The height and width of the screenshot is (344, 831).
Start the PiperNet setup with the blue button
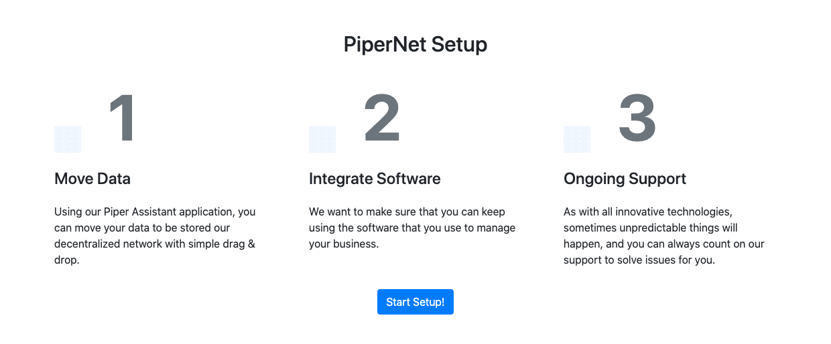coord(415,302)
